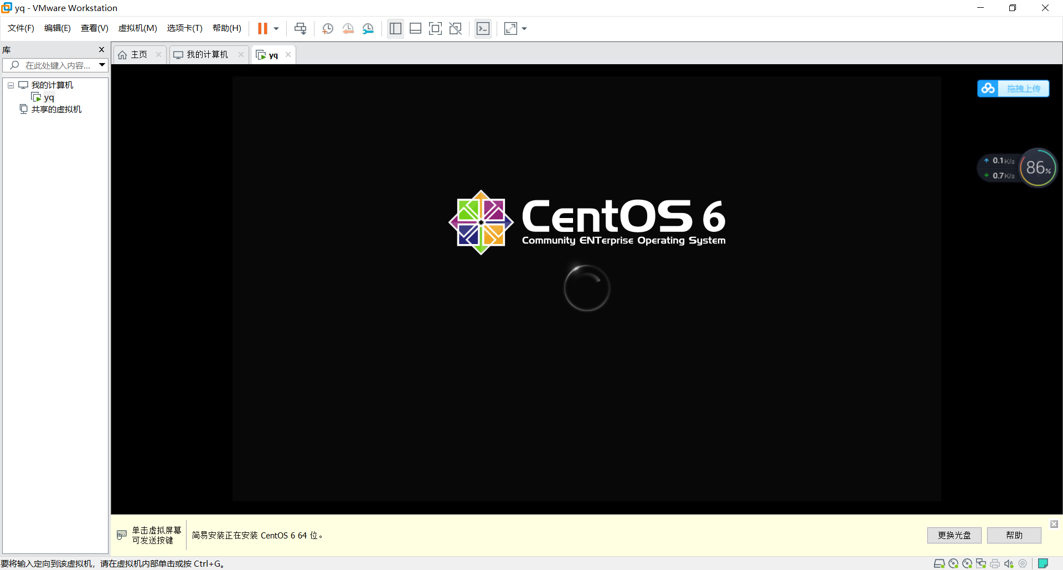1063x570 pixels.
Task: Click the teal message log icon
Action: coord(1043,564)
